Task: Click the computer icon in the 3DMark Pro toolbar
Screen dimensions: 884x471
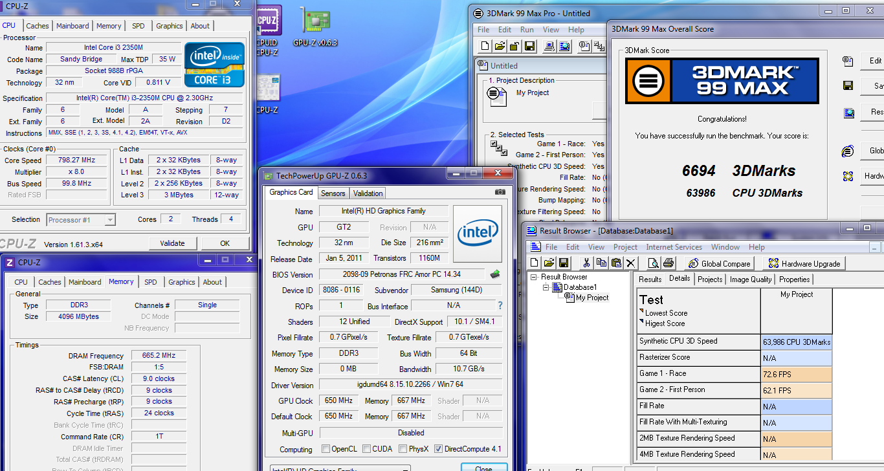Action: point(549,46)
